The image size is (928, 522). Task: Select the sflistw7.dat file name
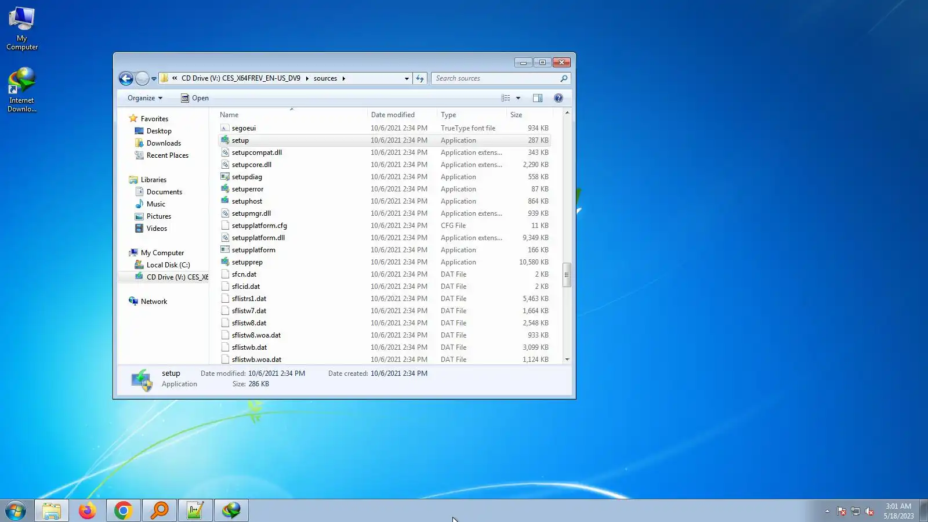[x=249, y=311]
